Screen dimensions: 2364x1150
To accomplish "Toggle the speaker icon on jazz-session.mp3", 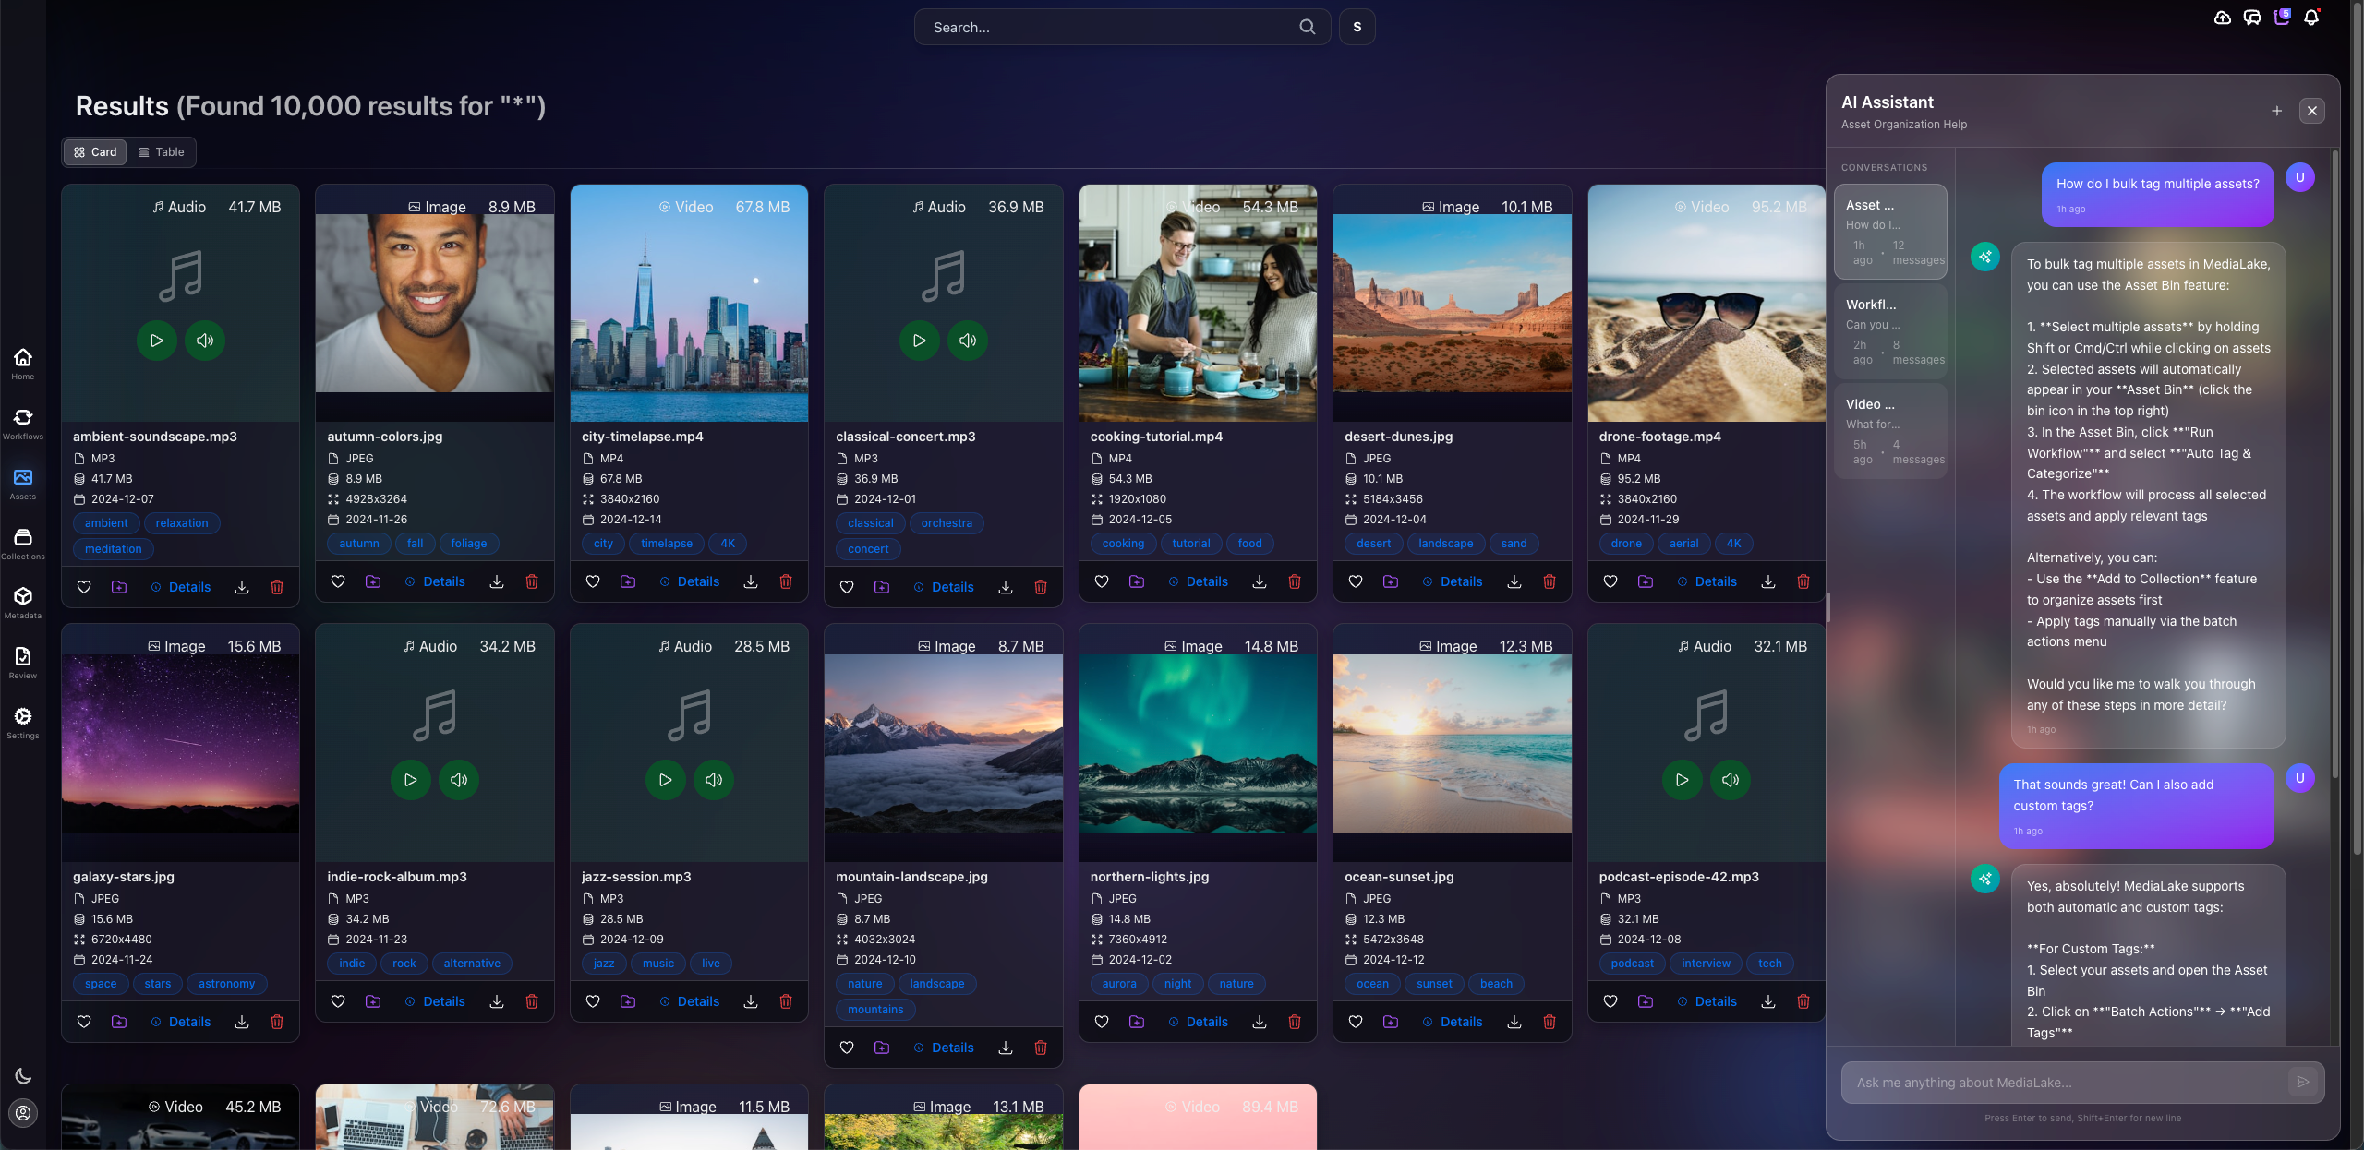I will [x=712, y=780].
